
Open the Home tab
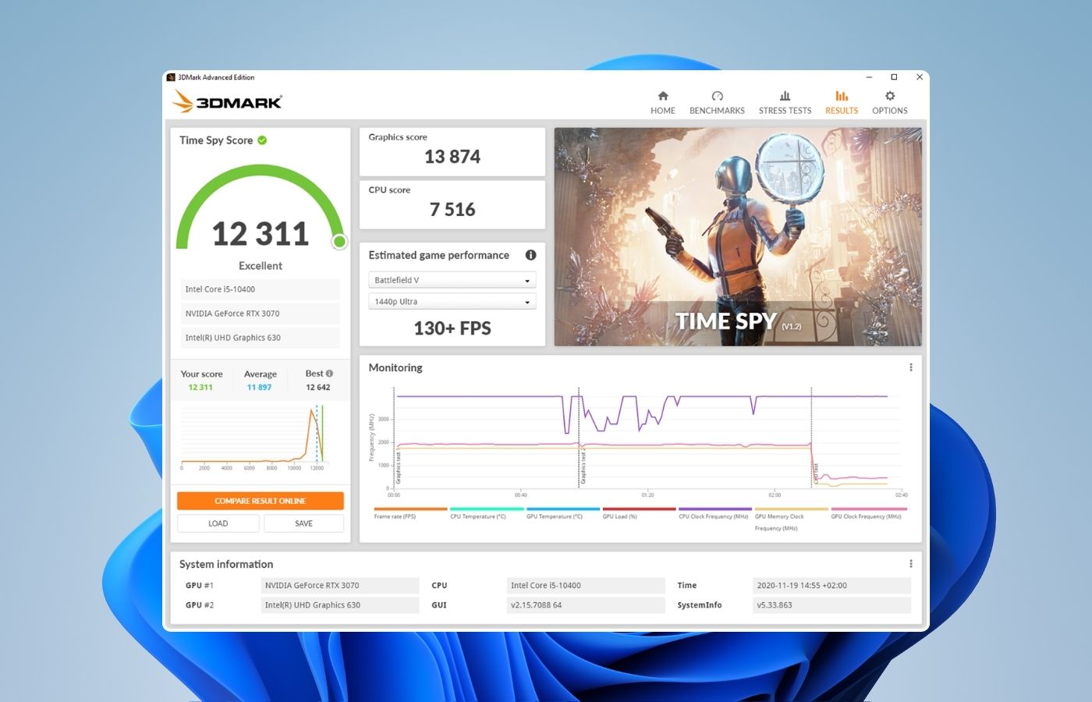click(662, 102)
